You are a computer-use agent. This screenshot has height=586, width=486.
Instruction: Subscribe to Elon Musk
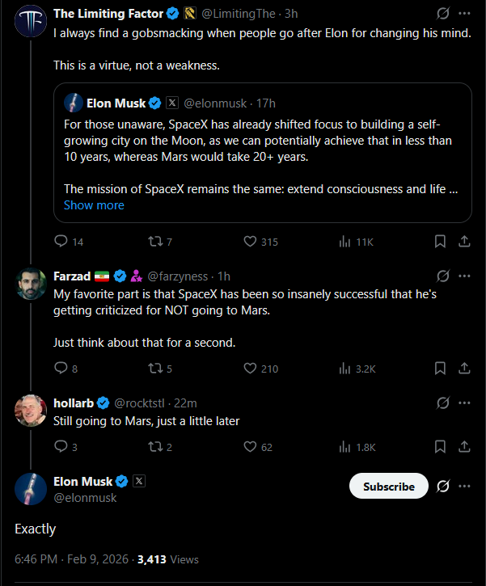388,486
